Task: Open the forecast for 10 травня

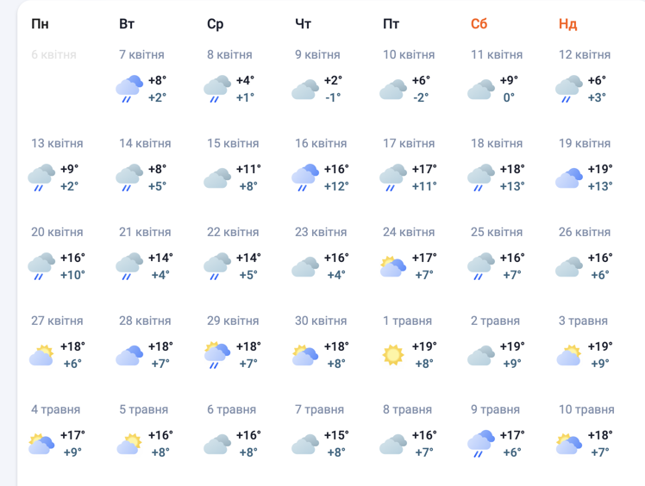Action: click(586, 409)
